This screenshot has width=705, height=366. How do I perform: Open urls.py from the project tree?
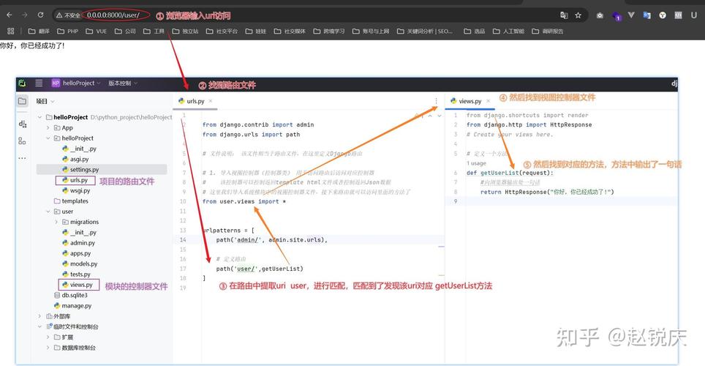point(75,180)
